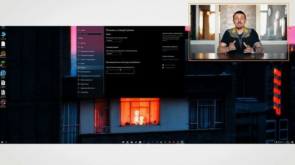The height and width of the screenshot is (165, 295).
Task: Click the Получить помощь get help link
Action: pyautogui.click(x=169, y=65)
